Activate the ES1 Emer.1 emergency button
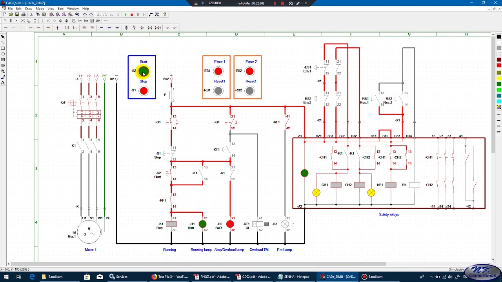The width and height of the screenshot is (502, 282). [218, 71]
